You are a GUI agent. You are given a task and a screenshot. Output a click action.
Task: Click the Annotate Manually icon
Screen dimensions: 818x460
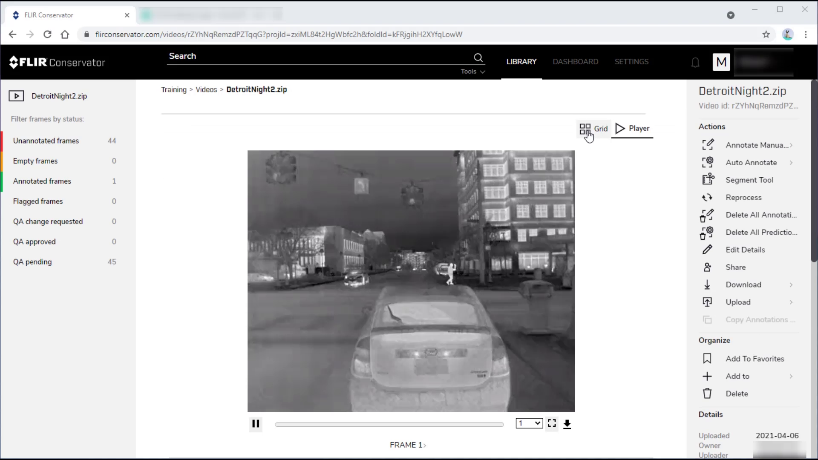click(708, 145)
